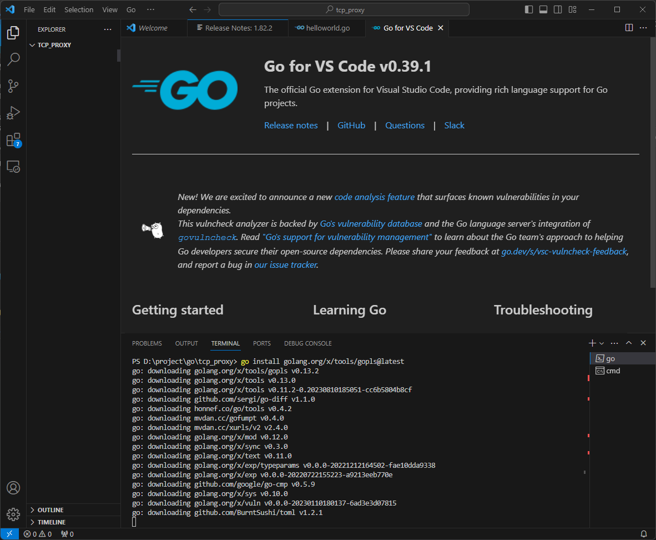656x540 pixels.
Task: Open the Explorer view in activity bar
Action: coord(13,33)
